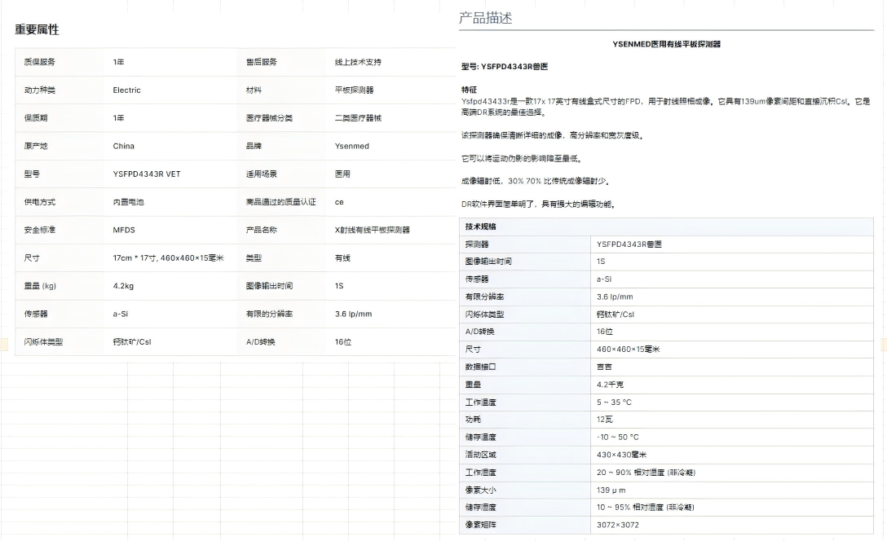The height and width of the screenshot is (541, 887).
Task: Select the line 型号: YSFPD4343R兽医
Action: tap(505, 67)
